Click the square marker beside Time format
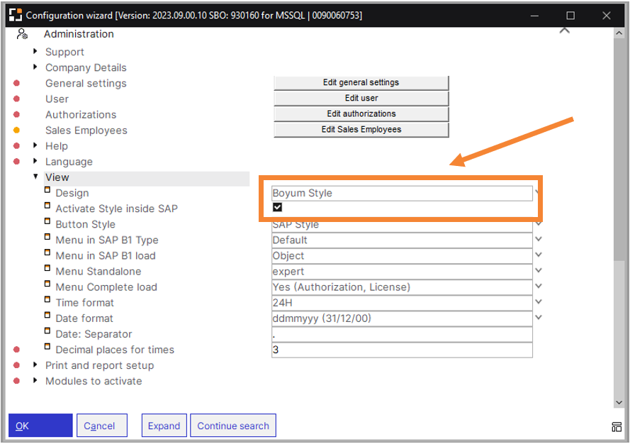This screenshot has height=444, width=630. point(47,301)
